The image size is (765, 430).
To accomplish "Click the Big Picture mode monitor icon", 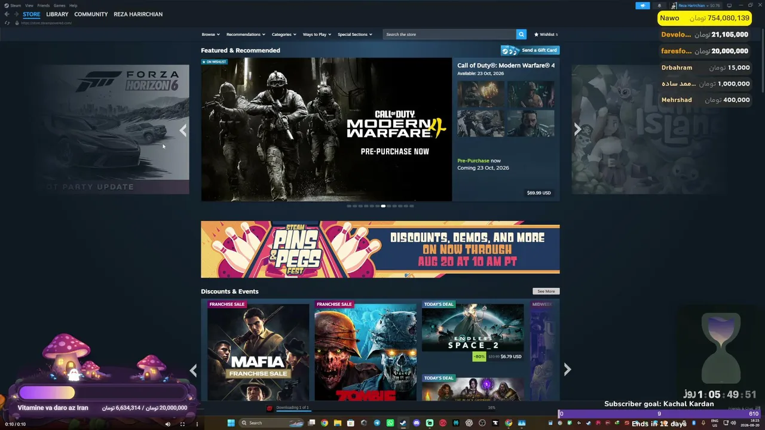I will [729, 5].
